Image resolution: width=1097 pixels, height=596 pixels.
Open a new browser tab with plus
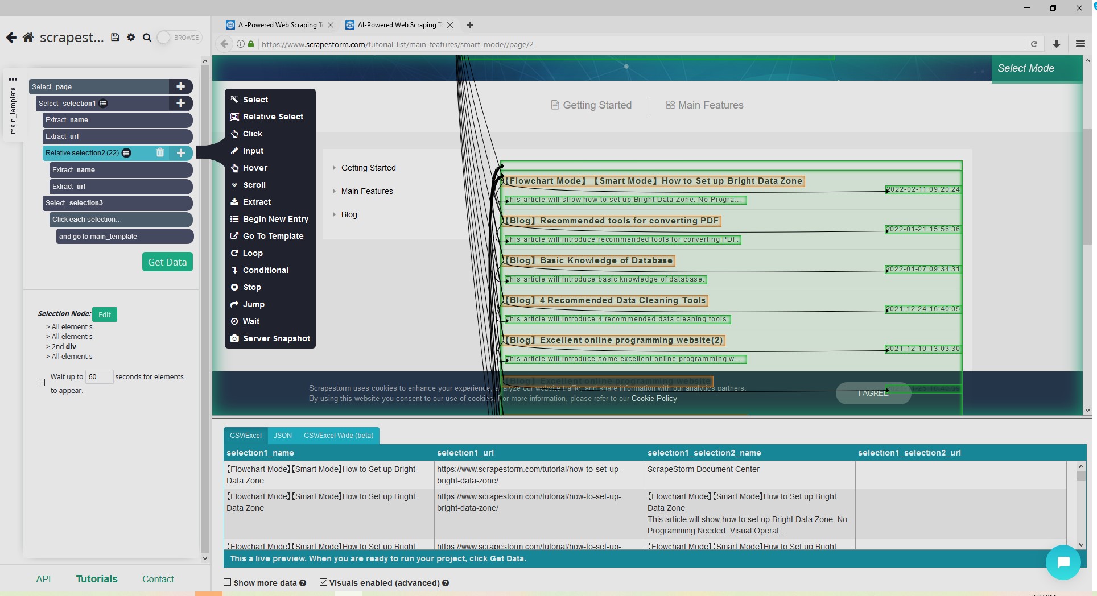(470, 25)
